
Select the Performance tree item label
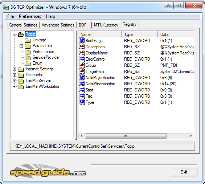(x=44, y=52)
